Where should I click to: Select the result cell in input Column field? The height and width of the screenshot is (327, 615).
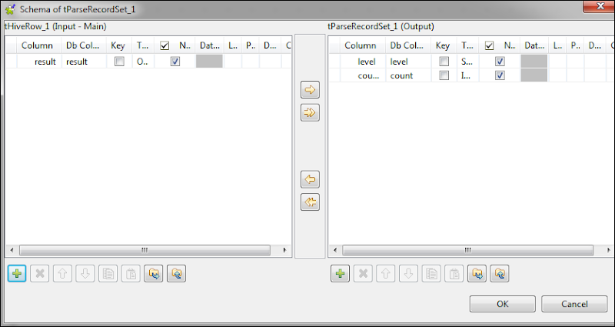[x=39, y=62]
